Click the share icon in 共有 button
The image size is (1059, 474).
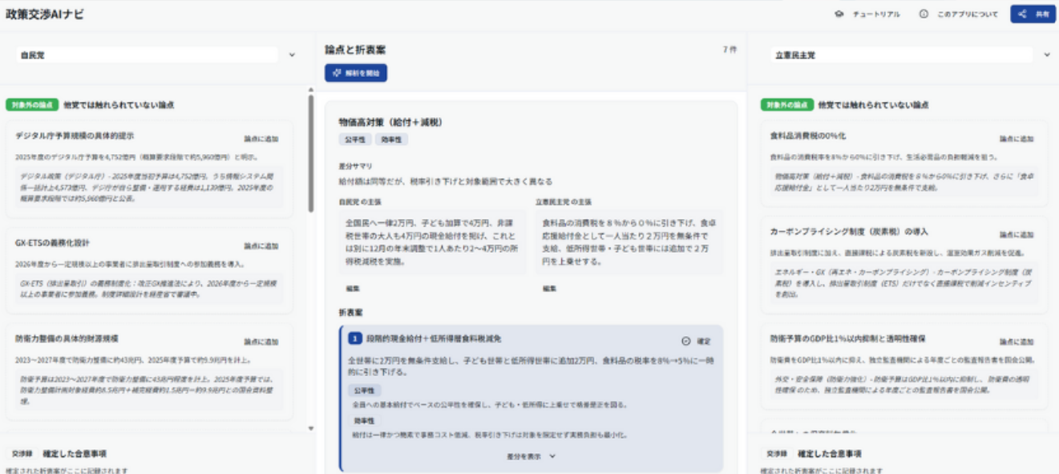[x=1021, y=14]
